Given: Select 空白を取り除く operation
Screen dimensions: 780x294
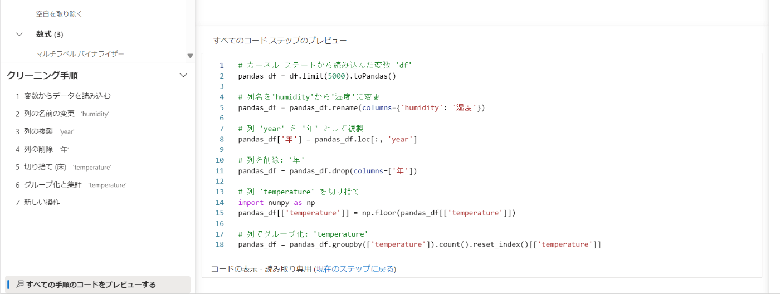Looking at the screenshot, I should (60, 13).
